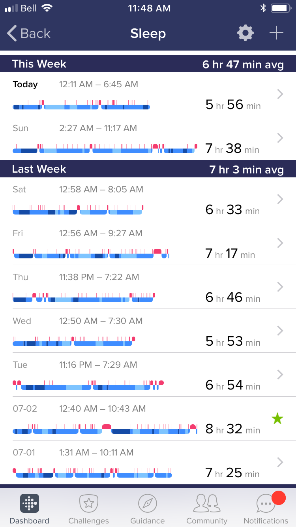Select the 07-01 sleep time range
The width and height of the screenshot is (296, 527).
[x=96, y=452]
